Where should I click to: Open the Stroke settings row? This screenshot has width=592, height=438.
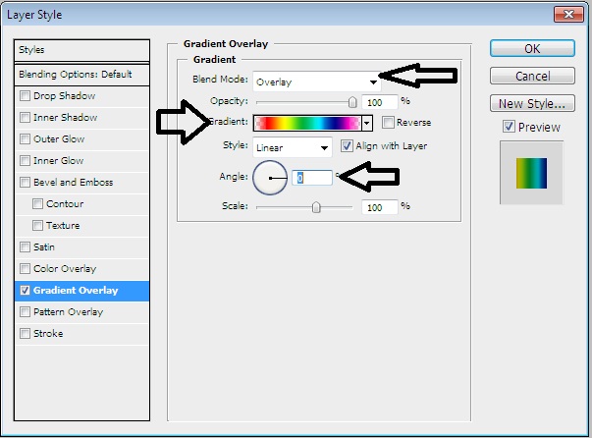click(48, 333)
